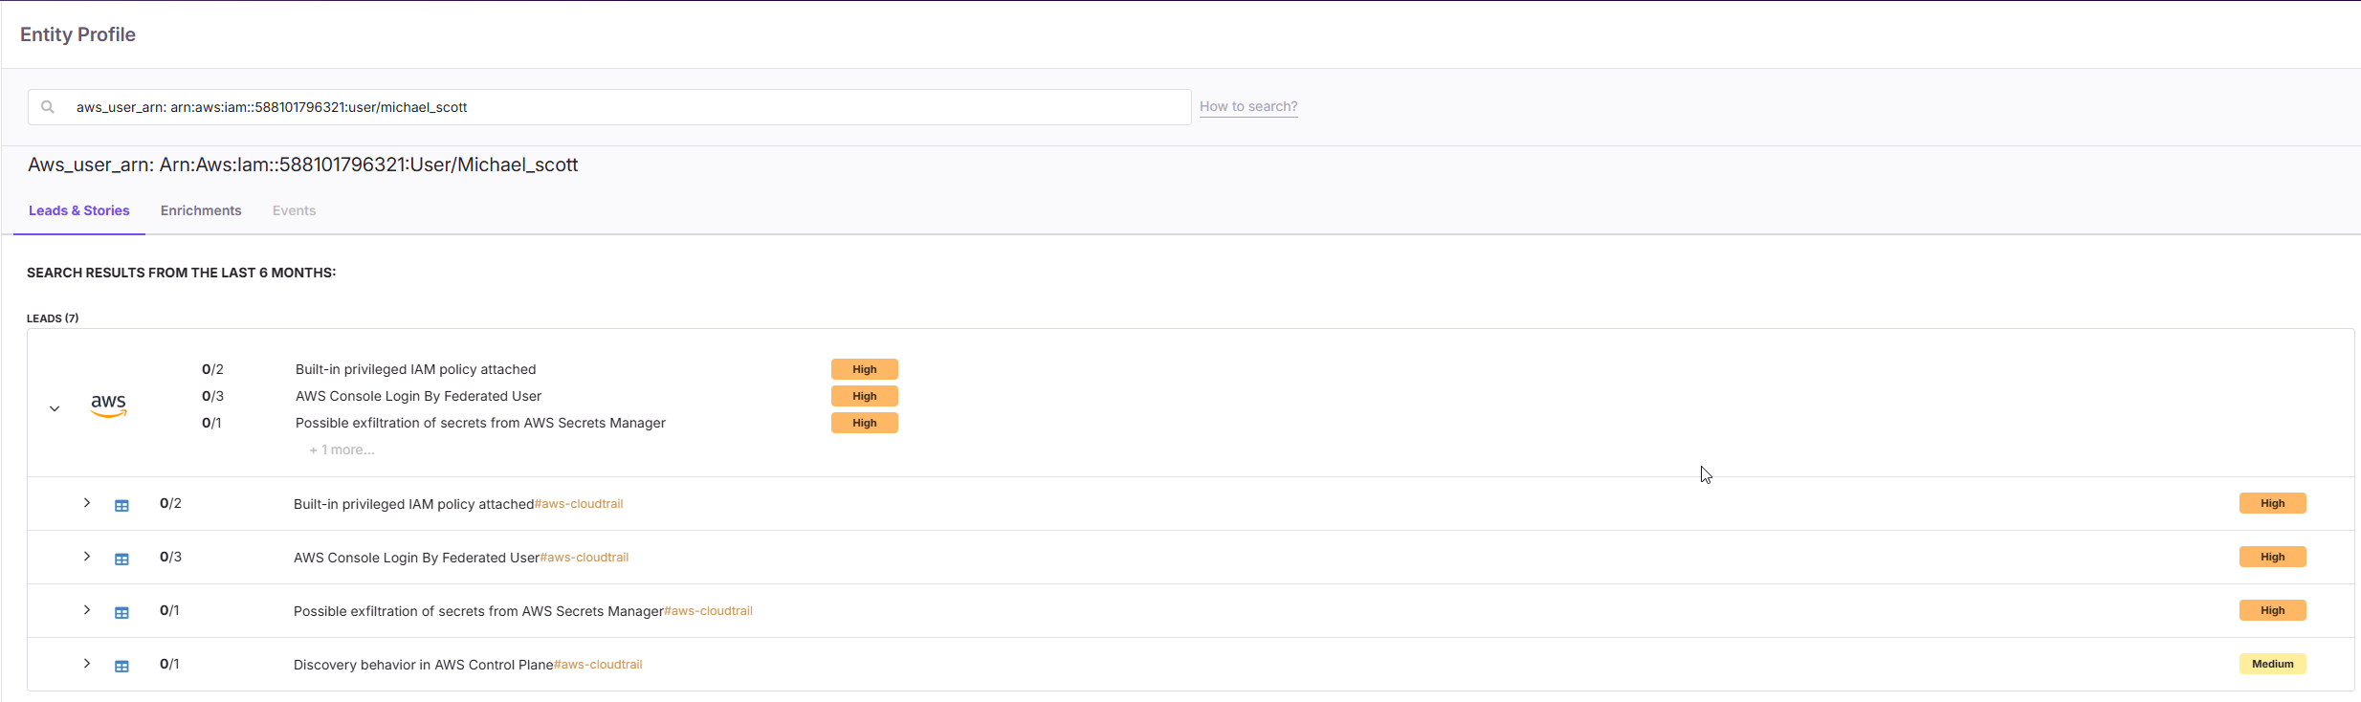This screenshot has width=2361, height=702.
Task: Click table icon beside Possible exfiltration row
Action: point(121,612)
